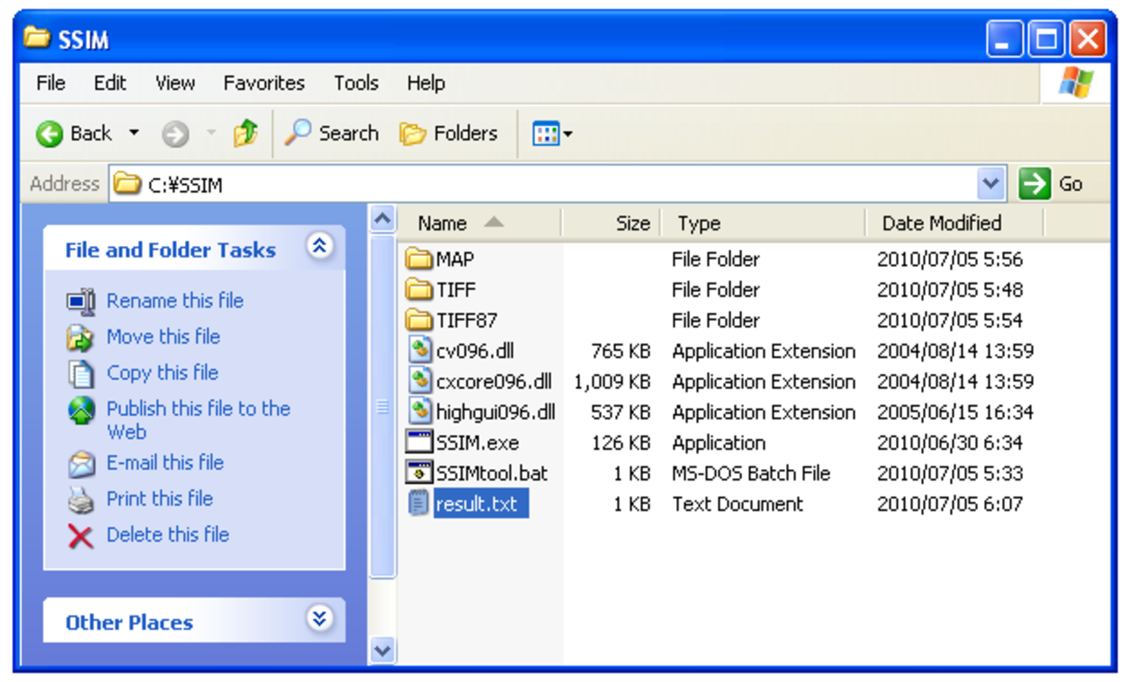
Task: Select the cv096.dll file icon
Action: click(420, 351)
